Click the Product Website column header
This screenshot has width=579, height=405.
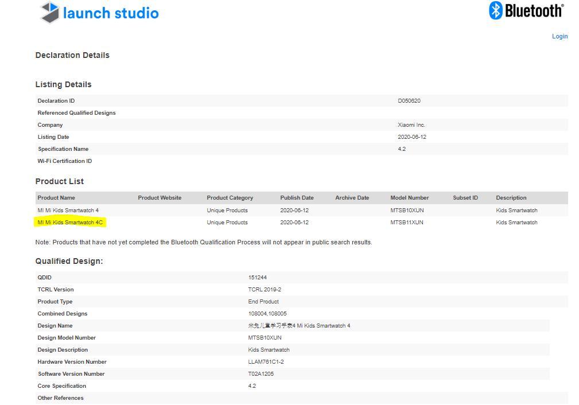[x=160, y=198]
